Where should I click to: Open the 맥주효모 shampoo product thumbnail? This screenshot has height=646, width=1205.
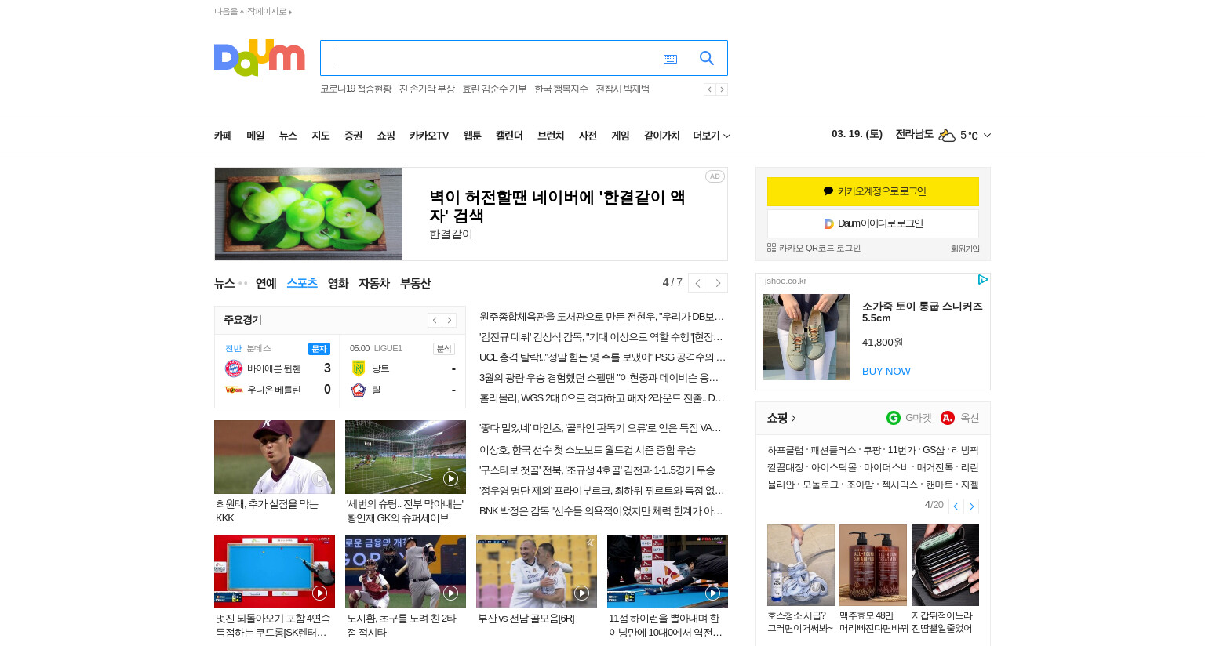point(873,565)
